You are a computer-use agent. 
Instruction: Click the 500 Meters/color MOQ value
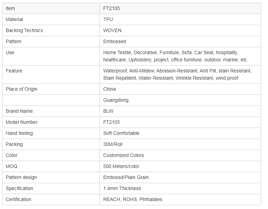(x=121, y=166)
